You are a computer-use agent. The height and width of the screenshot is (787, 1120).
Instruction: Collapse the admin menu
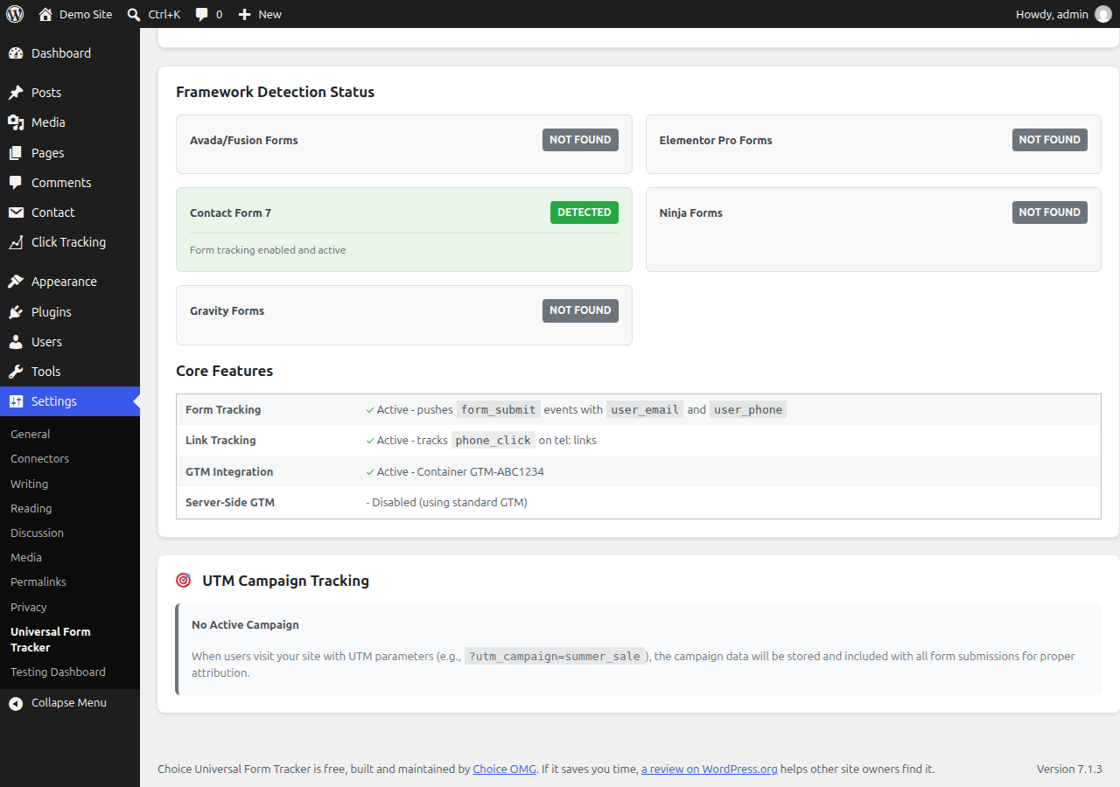point(69,703)
